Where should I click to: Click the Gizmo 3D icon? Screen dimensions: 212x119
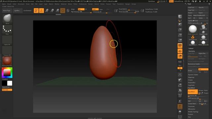63,10
